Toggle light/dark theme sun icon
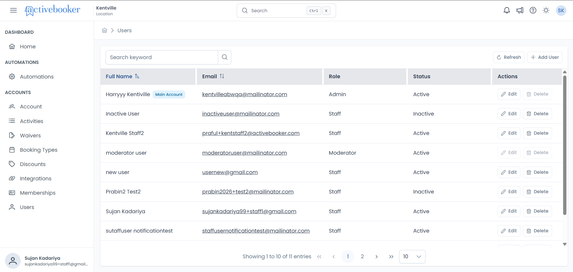Viewport: 573px width, 272px height. tap(546, 10)
